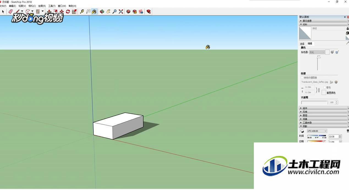Click Send to LayOut icon
Viewport: 349px width, 190px height.
[141, 12]
